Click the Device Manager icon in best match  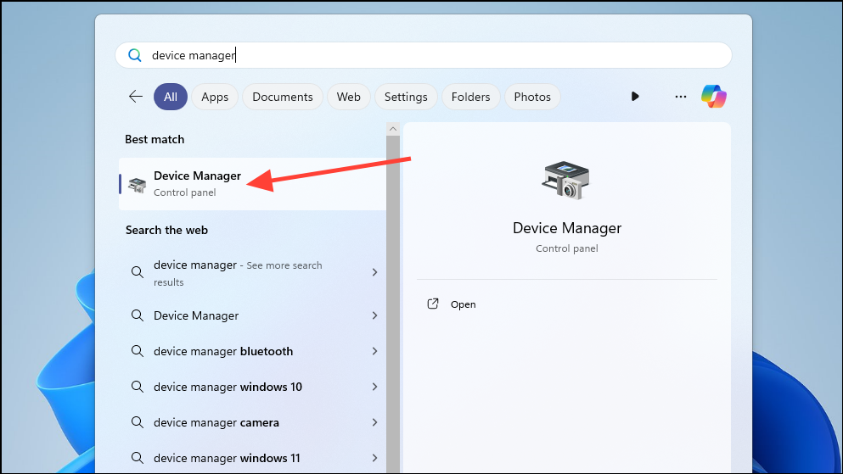pos(137,185)
